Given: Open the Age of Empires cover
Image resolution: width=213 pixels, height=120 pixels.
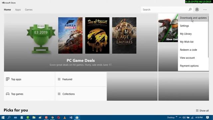Looking at the screenshot, I should point(124,35).
